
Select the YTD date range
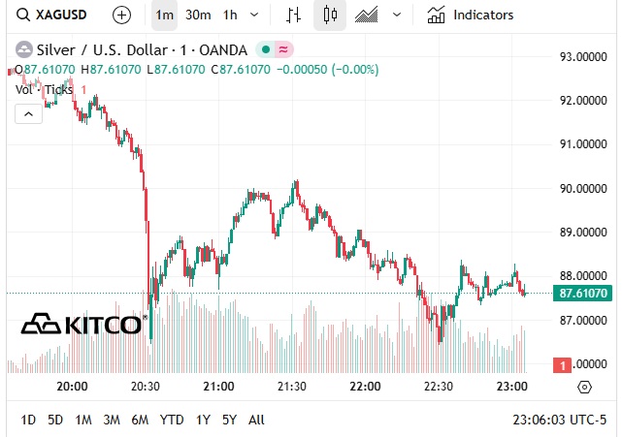172,420
